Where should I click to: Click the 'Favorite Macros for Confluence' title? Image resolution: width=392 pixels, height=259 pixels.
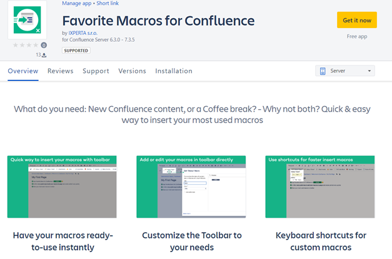pyautogui.click(x=158, y=21)
